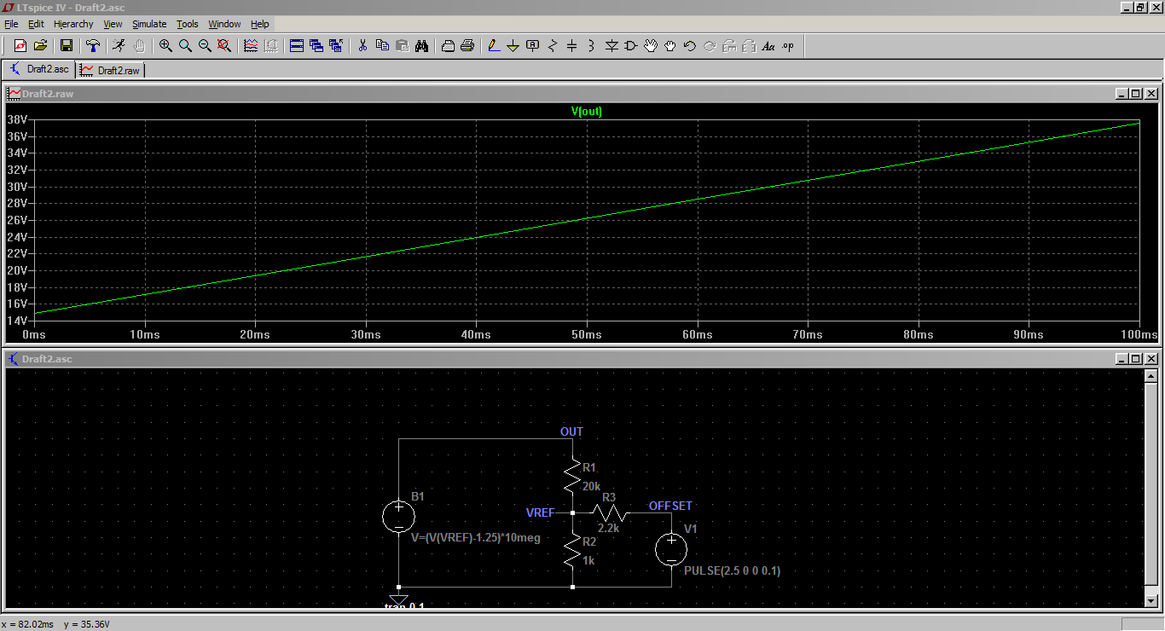Open the Hierarchy menu
This screenshot has width=1165, height=631.
[x=73, y=24]
